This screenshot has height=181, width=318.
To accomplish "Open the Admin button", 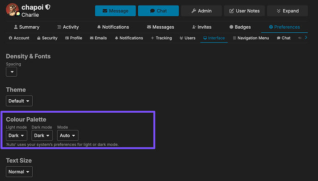I will tap(201, 11).
